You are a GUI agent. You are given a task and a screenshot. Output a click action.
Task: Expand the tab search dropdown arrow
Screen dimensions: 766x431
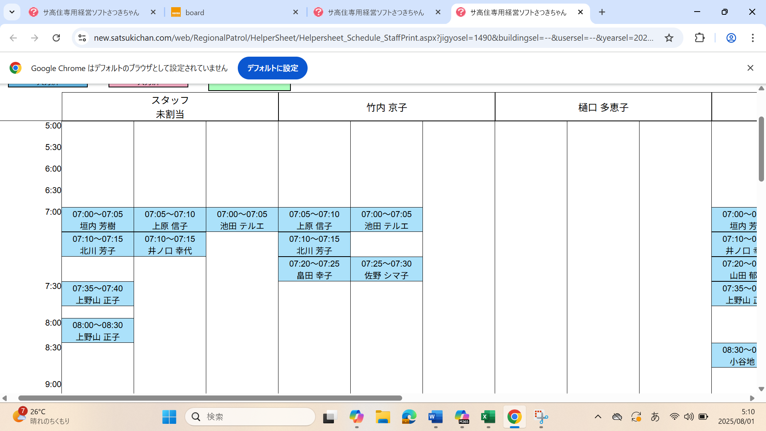pos(12,12)
